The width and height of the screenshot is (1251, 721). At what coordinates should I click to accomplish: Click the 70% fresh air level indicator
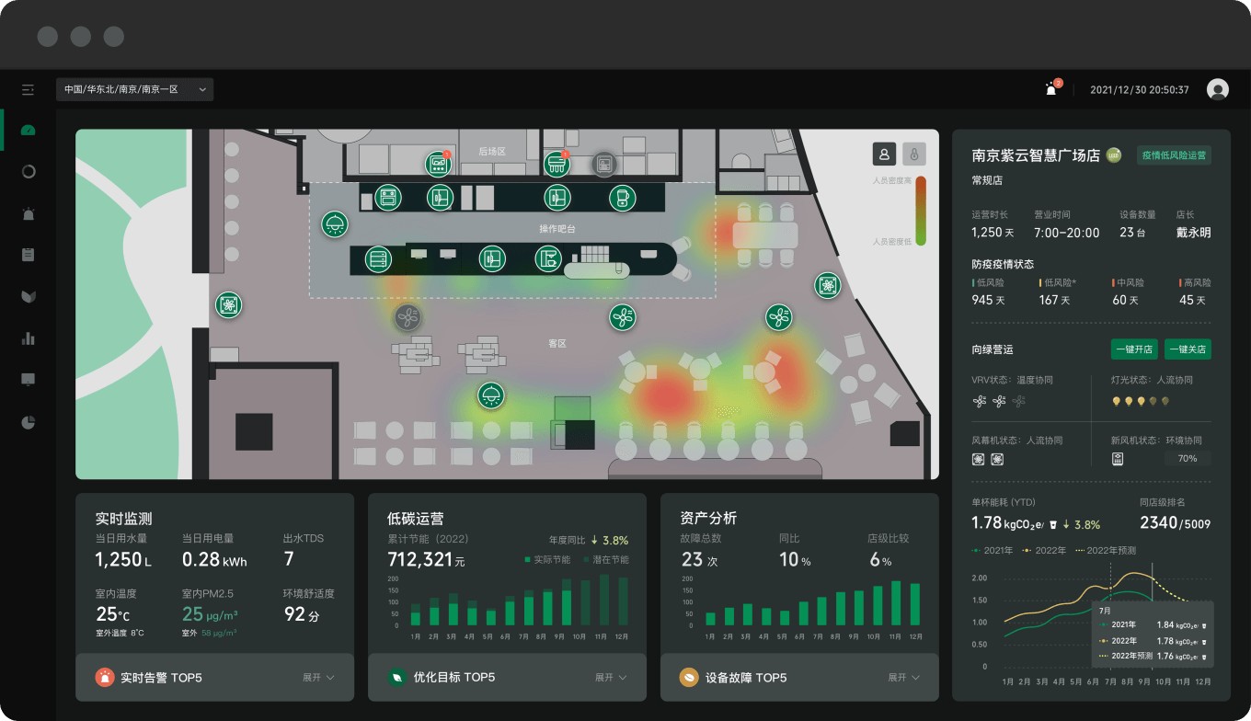click(x=1188, y=458)
